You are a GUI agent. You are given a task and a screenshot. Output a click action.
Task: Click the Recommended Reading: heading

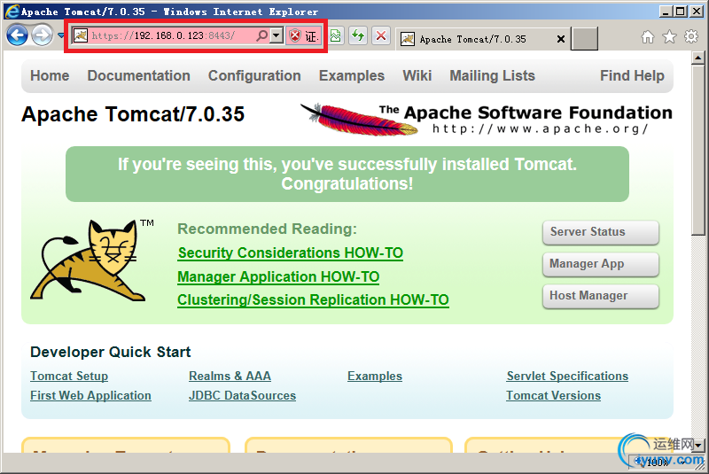[x=267, y=229]
